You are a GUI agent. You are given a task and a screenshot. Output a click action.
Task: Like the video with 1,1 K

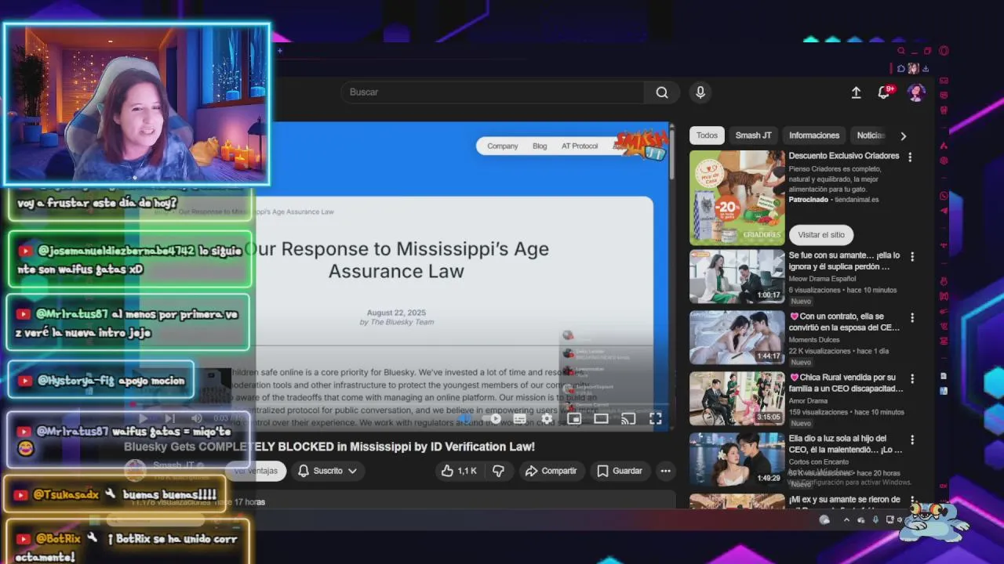[459, 471]
